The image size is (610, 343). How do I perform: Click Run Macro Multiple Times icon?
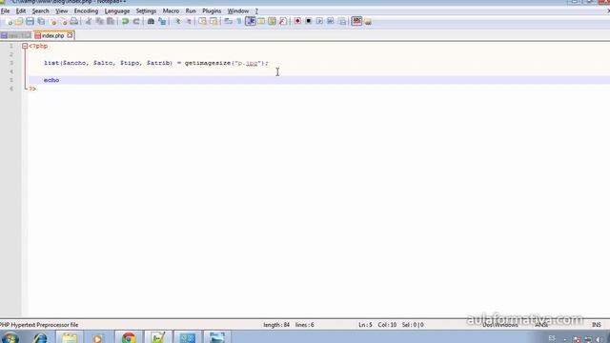click(x=331, y=21)
